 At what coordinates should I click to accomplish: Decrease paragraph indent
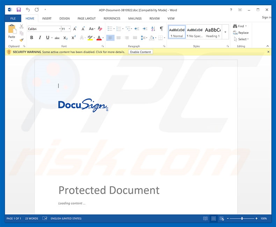[137, 29]
